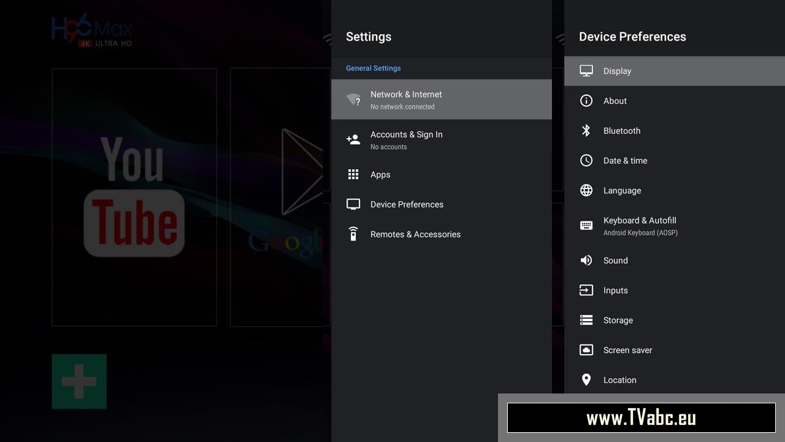
Task: Click the Inputs arrow icon
Action: 586,290
